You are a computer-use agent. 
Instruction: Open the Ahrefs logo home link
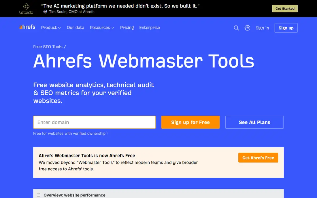click(27, 27)
